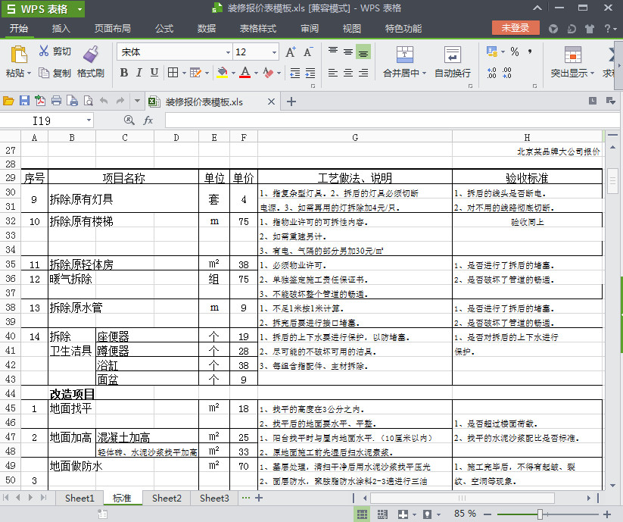The width and height of the screenshot is (623, 522).
Task: Open print preview icon
Action: tap(89, 101)
